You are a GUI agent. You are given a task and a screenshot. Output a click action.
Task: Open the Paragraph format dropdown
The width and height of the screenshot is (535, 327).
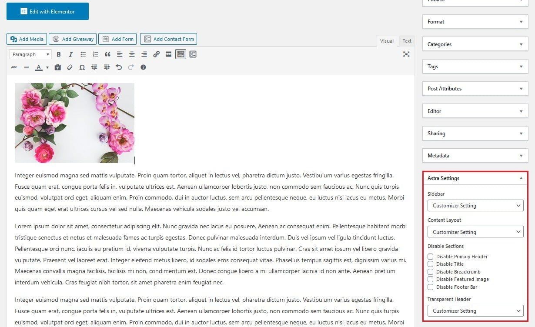click(30, 54)
